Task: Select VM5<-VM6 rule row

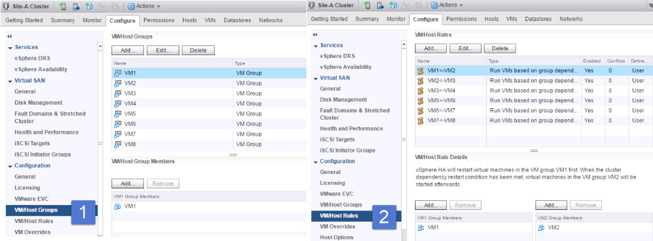Action: (534, 100)
